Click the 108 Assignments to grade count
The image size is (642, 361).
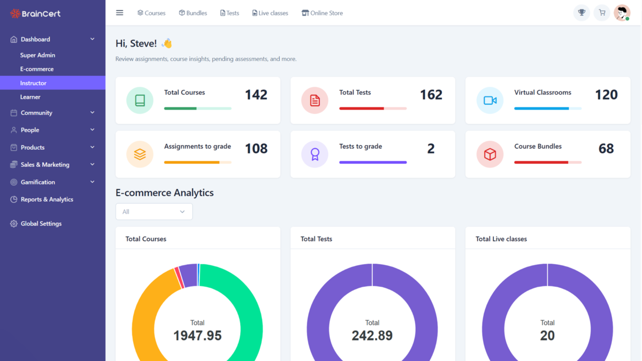pos(256,149)
